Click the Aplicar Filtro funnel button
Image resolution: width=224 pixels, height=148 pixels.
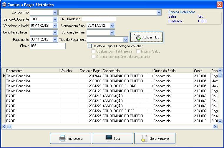(147, 37)
